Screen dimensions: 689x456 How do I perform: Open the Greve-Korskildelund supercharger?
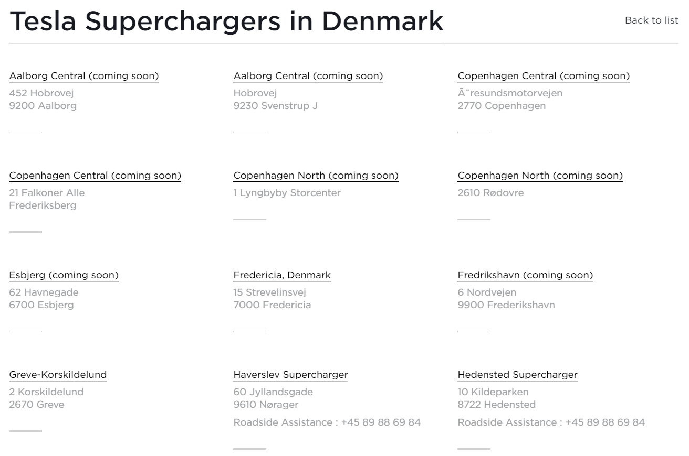point(58,375)
